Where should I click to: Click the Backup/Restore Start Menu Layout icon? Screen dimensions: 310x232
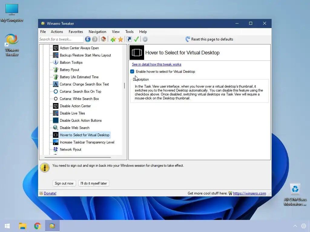pyautogui.click(x=56, y=55)
